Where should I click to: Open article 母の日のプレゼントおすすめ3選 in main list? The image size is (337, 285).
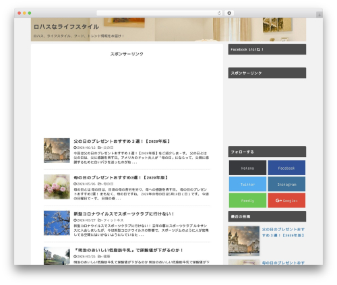coord(121,178)
